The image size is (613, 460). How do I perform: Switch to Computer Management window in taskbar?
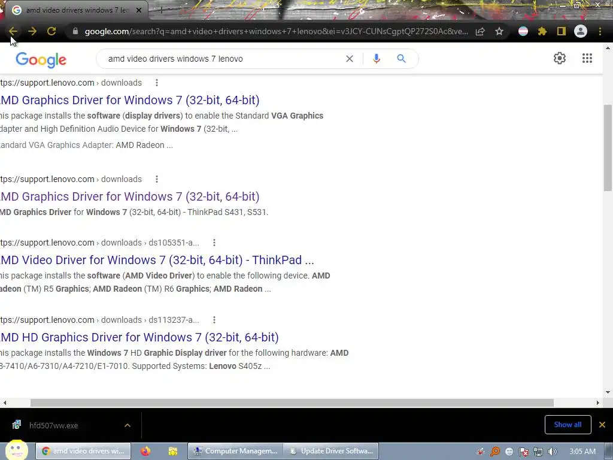[x=236, y=451]
